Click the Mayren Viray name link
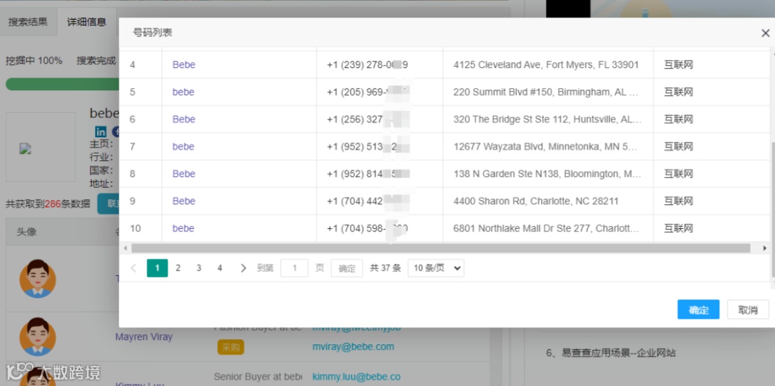This screenshot has width=775, height=386. click(x=143, y=337)
